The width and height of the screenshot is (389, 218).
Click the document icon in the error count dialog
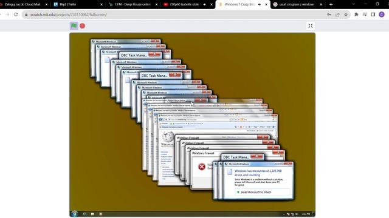(x=230, y=171)
